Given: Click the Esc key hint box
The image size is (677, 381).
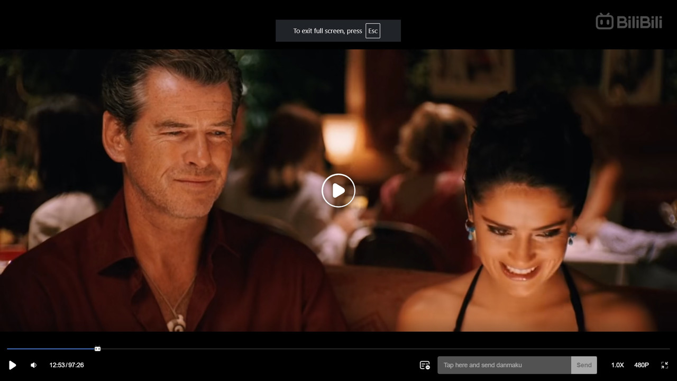Looking at the screenshot, I should pos(373,31).
